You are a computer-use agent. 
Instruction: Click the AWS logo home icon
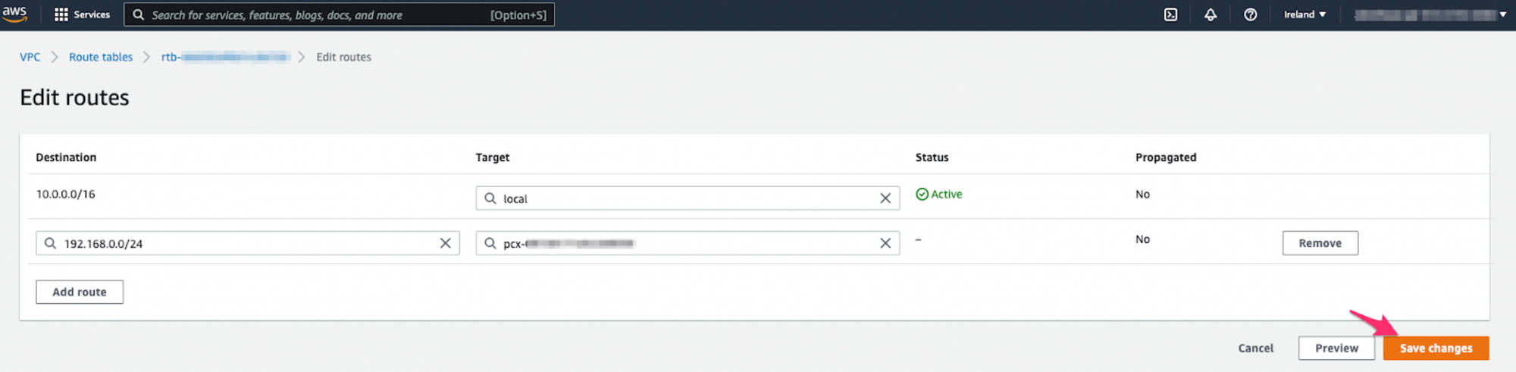14,14
